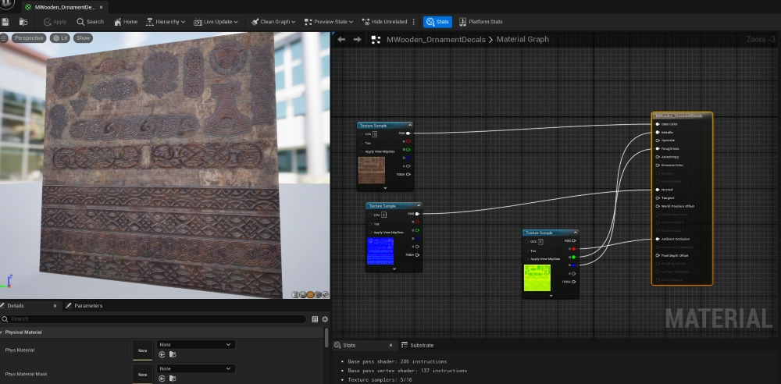Screen dimensions: 781x384
Task: Click the Browse to asset icon
Action: pyautogui.click(x=23, y=22)
